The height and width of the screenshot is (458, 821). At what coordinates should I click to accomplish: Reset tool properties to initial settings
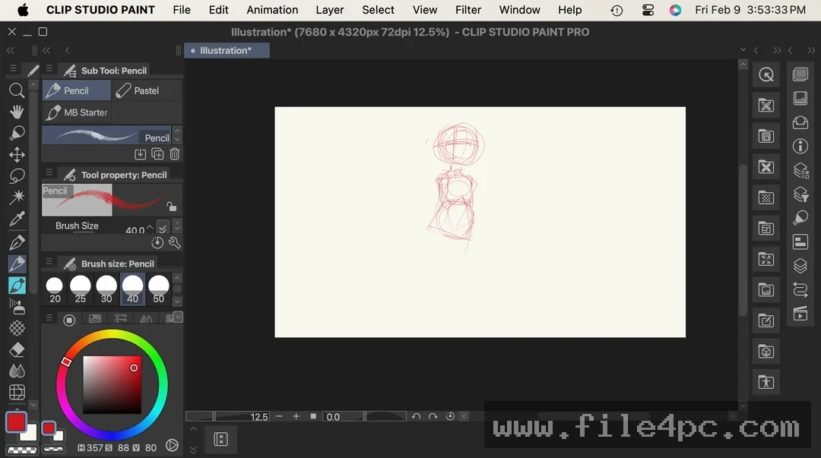click(x=157, y=242)
